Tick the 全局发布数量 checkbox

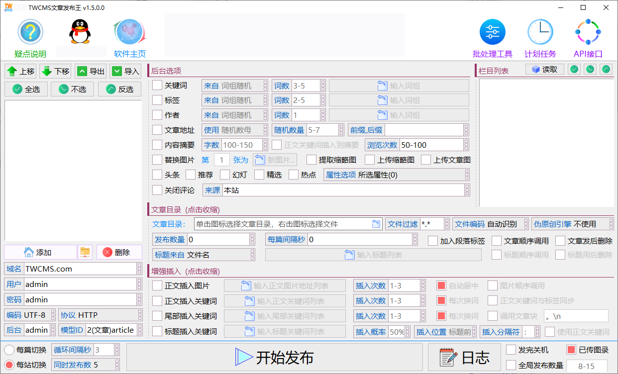pyautogui.click(x=511, y=365)
